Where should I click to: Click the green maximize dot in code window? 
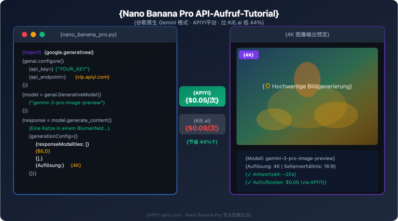tap(42, 35)
